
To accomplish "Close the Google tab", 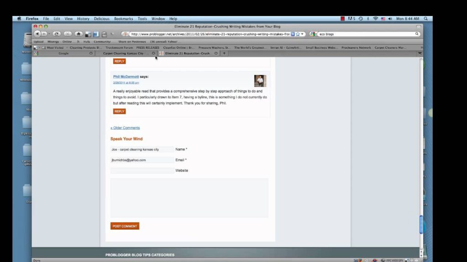I will (91, 54).
